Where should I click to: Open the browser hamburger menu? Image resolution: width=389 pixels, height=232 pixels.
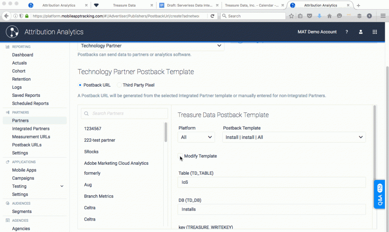pyautogui.click(x=383, y=16)
